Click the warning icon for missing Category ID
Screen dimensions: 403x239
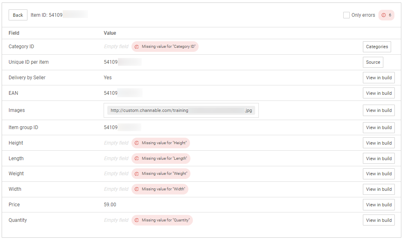(137, 47)
